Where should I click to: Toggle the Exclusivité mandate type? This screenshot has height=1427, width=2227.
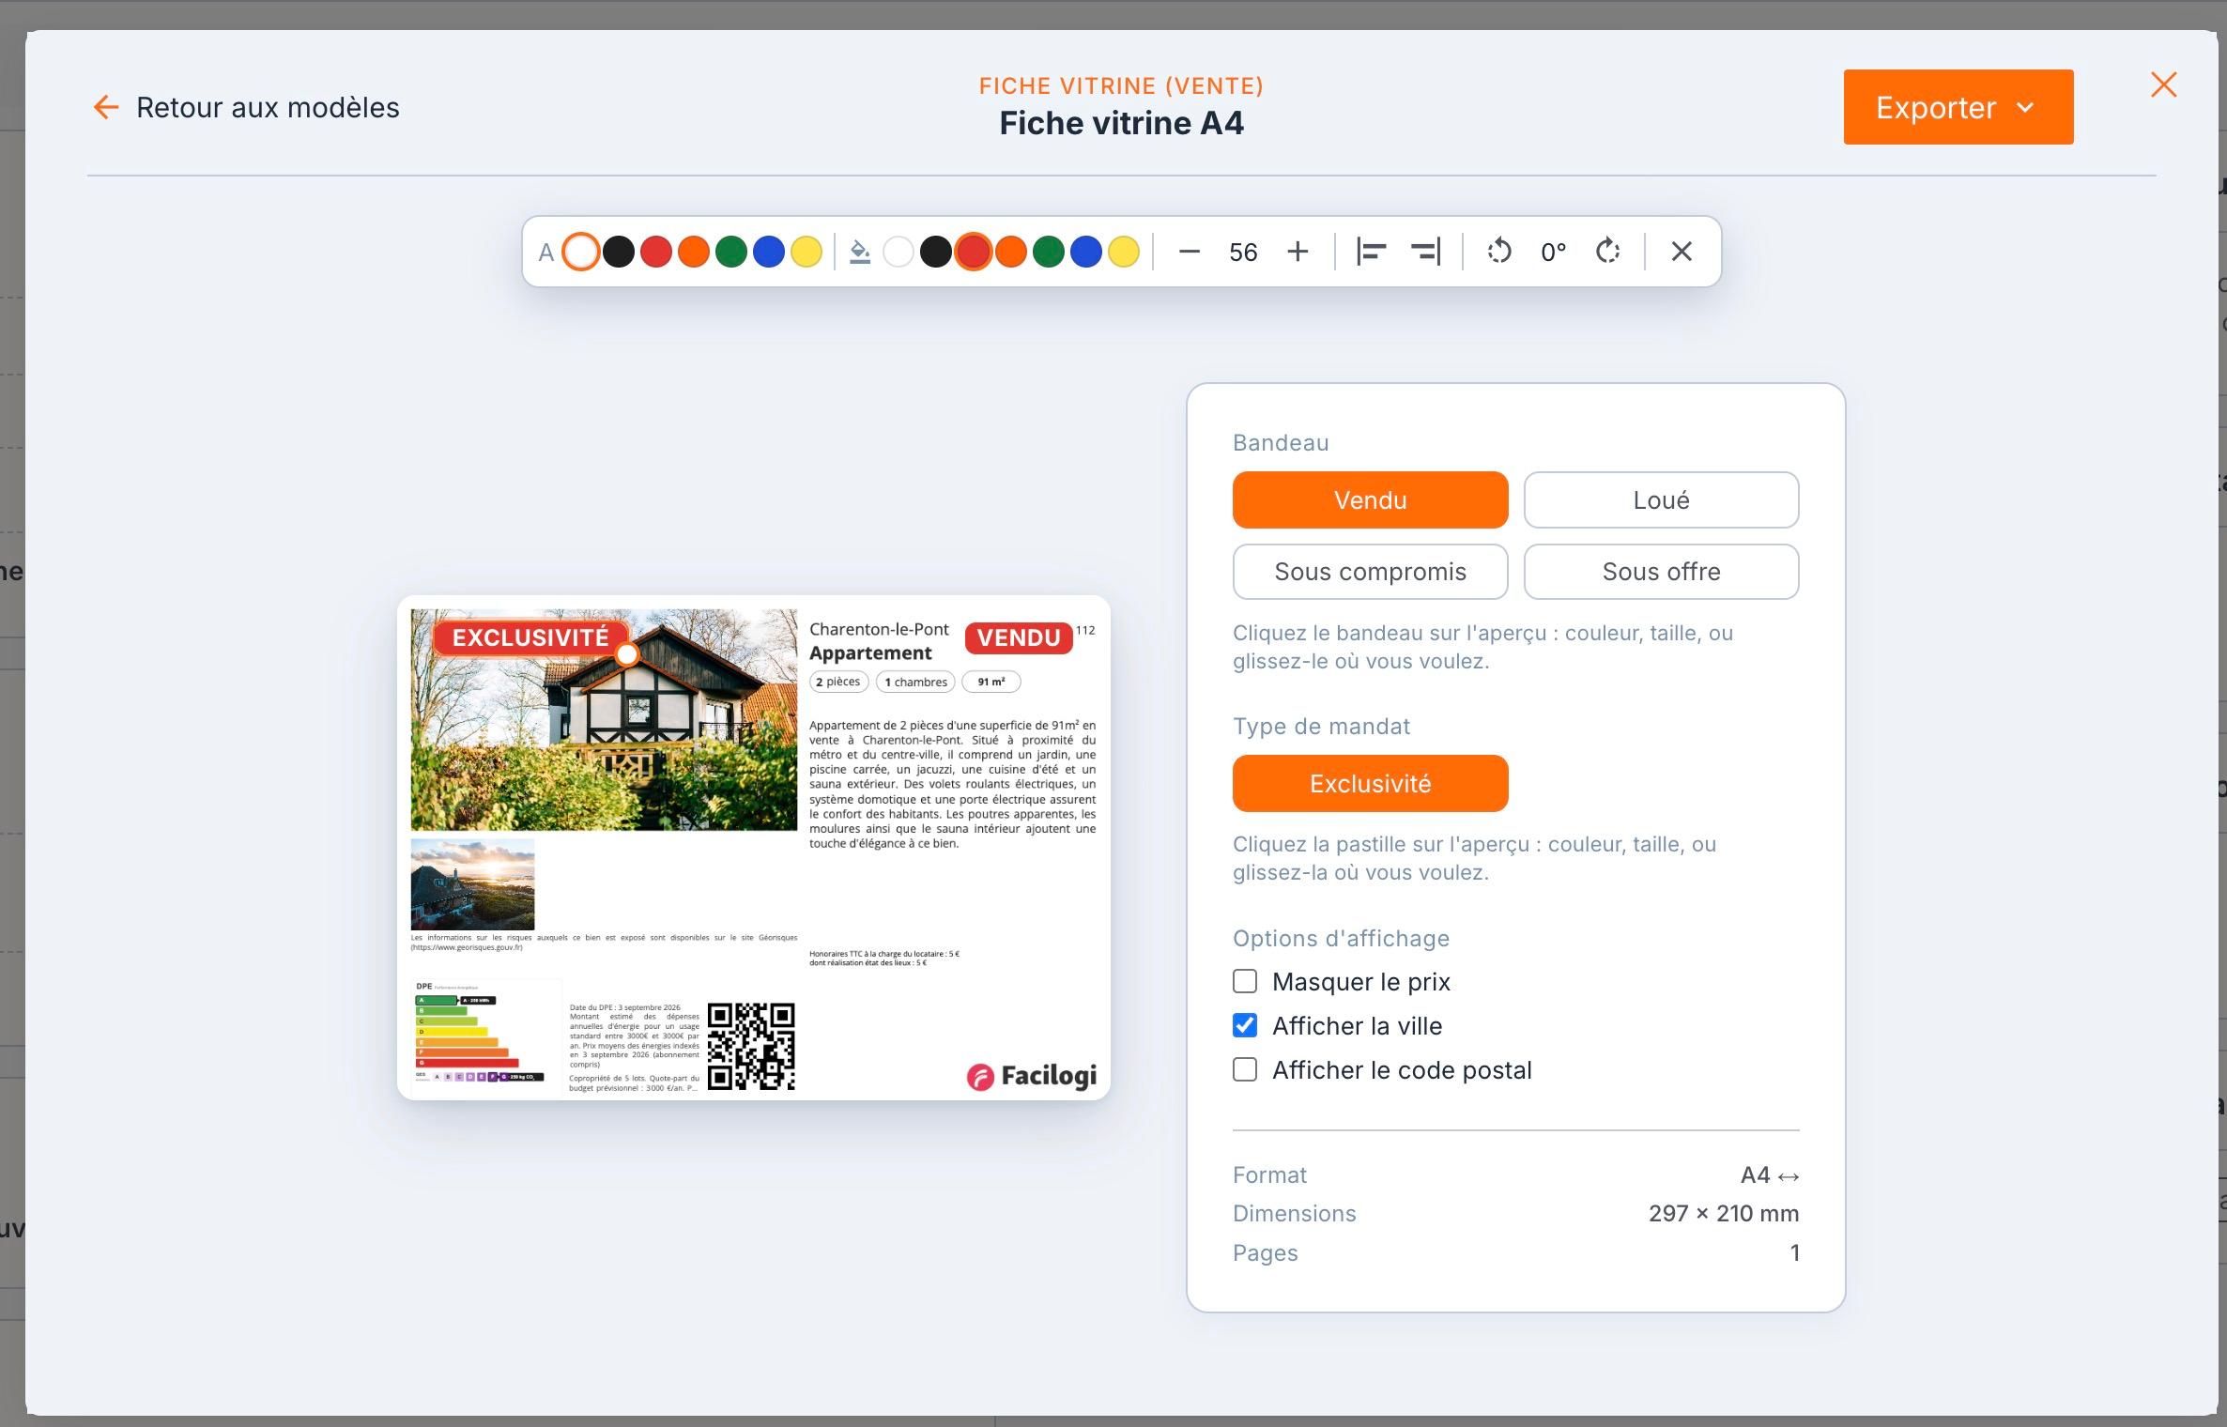pos(1370,783)
